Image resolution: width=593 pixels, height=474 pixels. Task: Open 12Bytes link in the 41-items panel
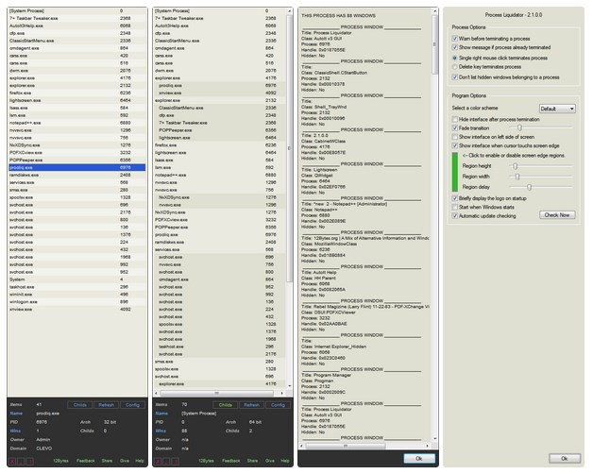tap(60, 461)
